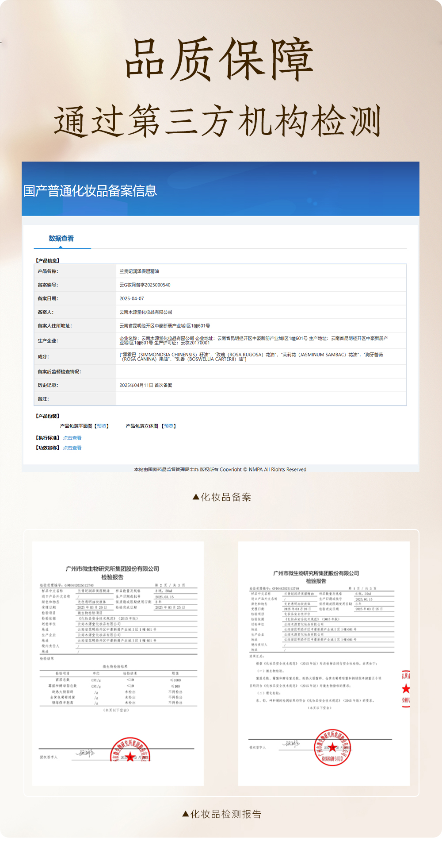
Task: Select filing date 2025-04-07
Action: 132,299
